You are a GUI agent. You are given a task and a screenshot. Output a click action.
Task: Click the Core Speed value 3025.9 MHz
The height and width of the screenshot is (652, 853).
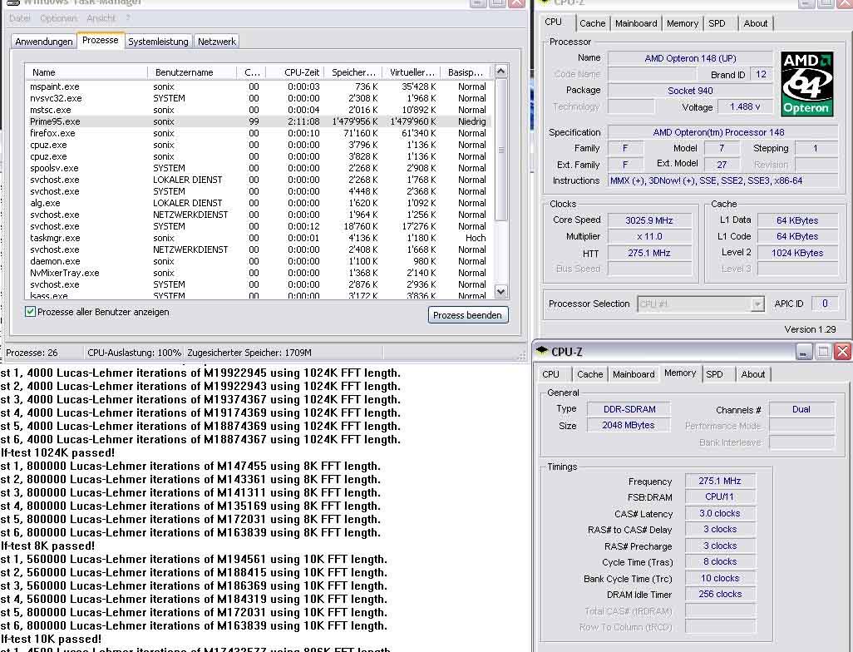pyautogui.click(x=649, y=220)
